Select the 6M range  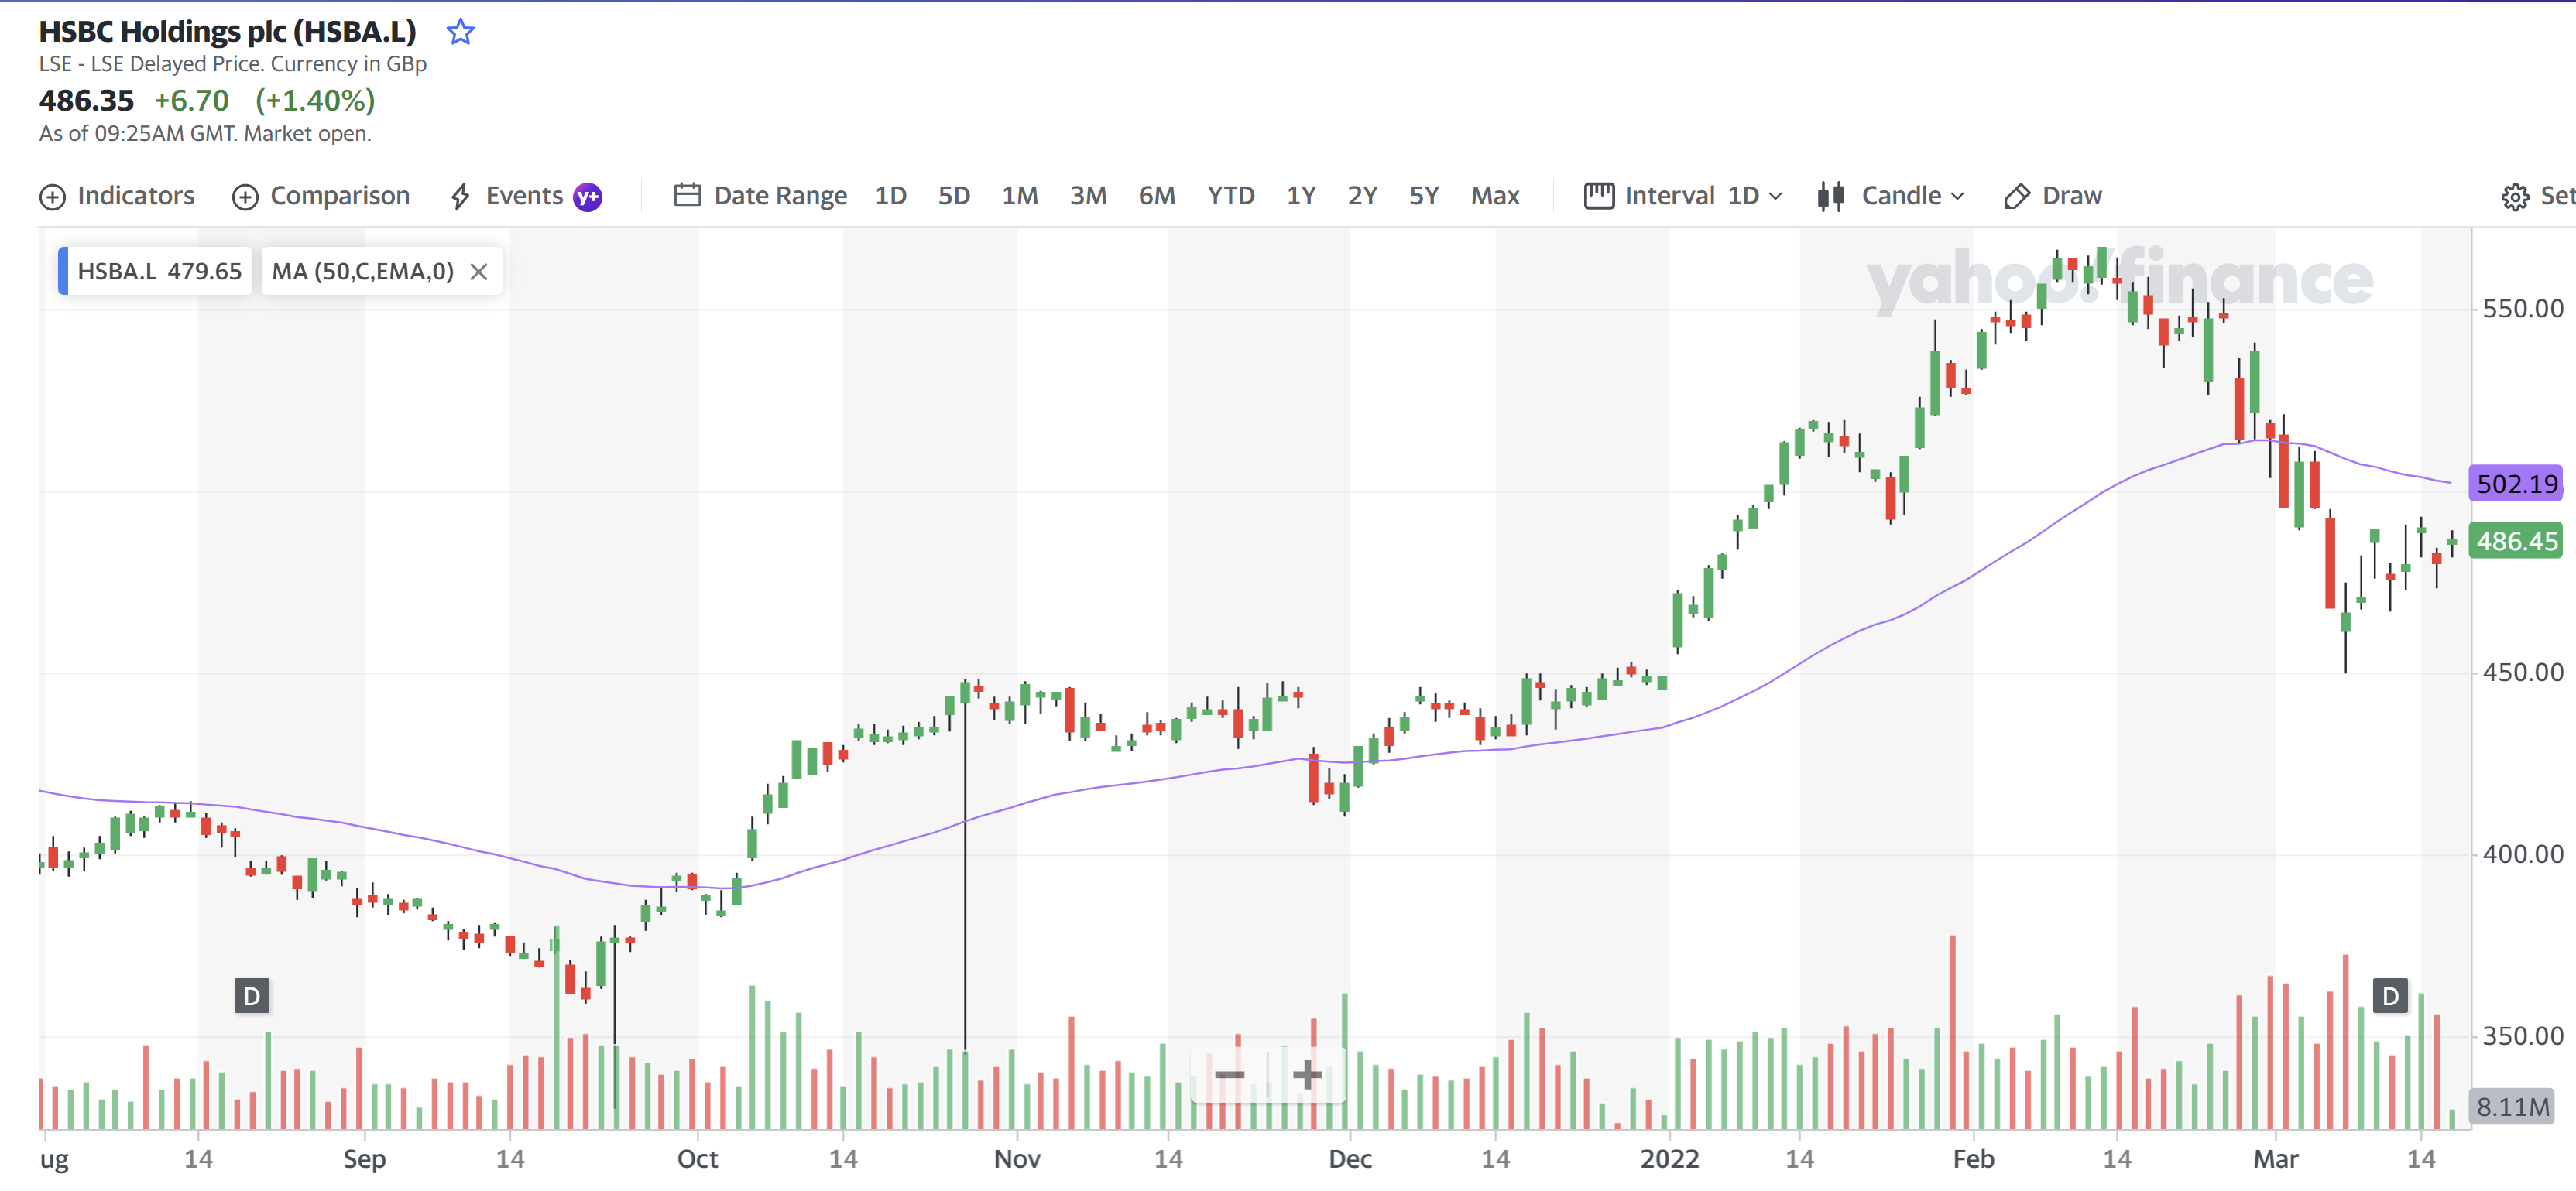(1157, 196)
